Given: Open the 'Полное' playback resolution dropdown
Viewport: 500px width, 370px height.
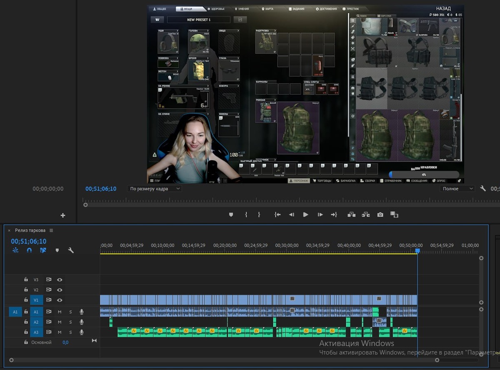Looking at the screenshot, I should coord(457,189).
